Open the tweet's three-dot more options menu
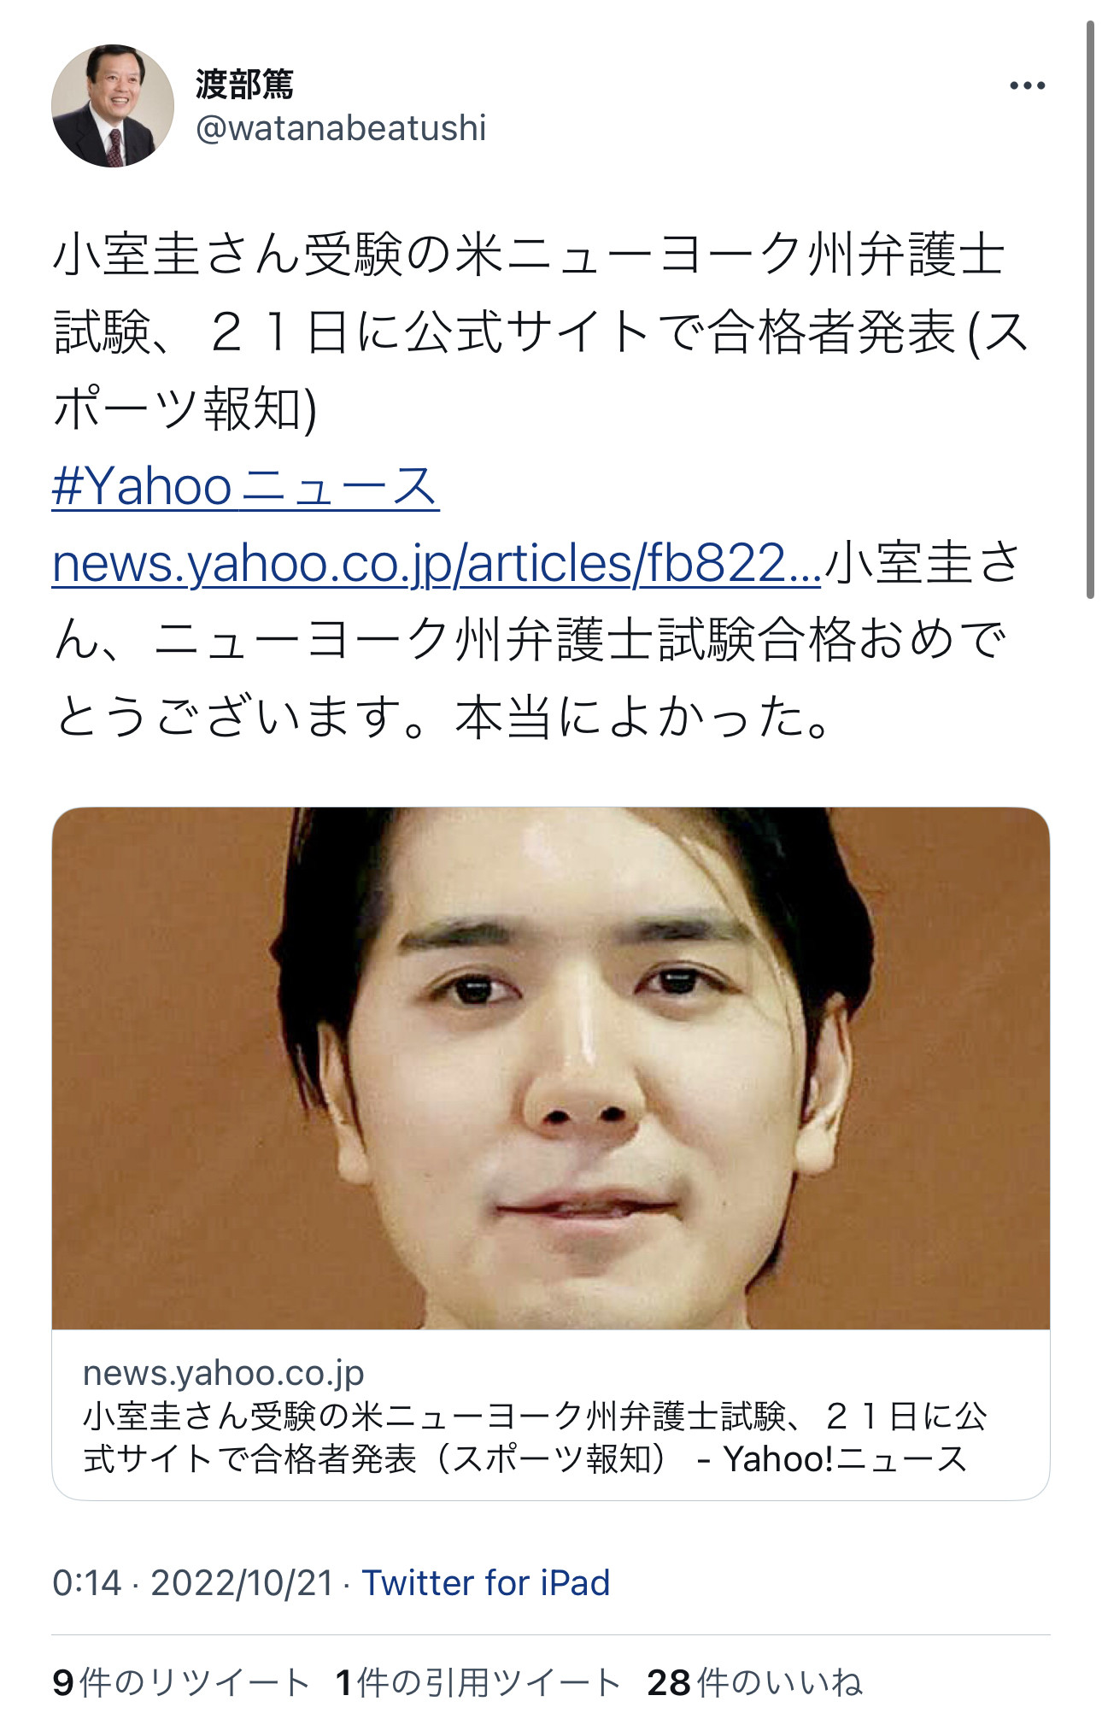This screenshot has height=1719, width=1102. [x=1027, y=85]
